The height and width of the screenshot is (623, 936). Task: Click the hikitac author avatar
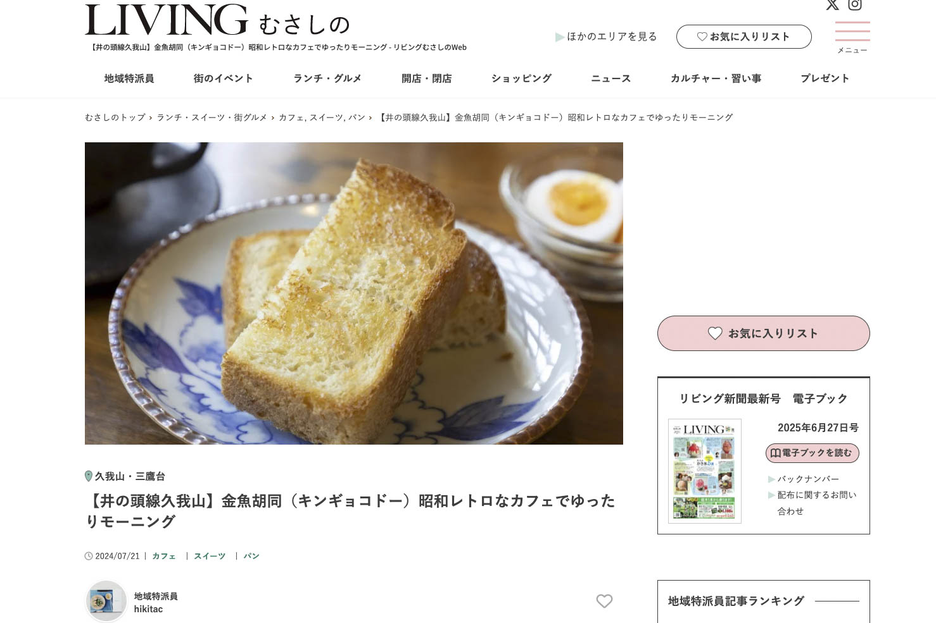pos(106,601)
